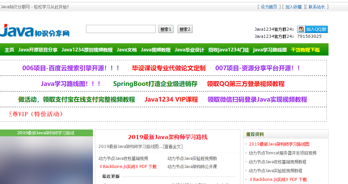348x184 pixels.
Task: Focus the site search input field
Action: coord(121,29)
